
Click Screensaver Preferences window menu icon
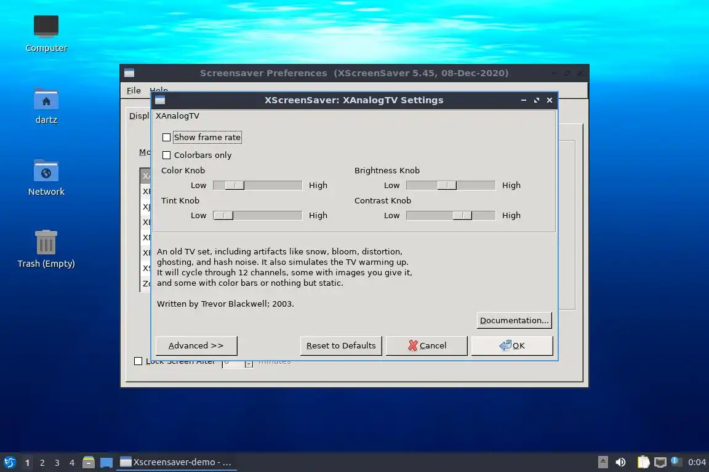(x=129, y=73)
